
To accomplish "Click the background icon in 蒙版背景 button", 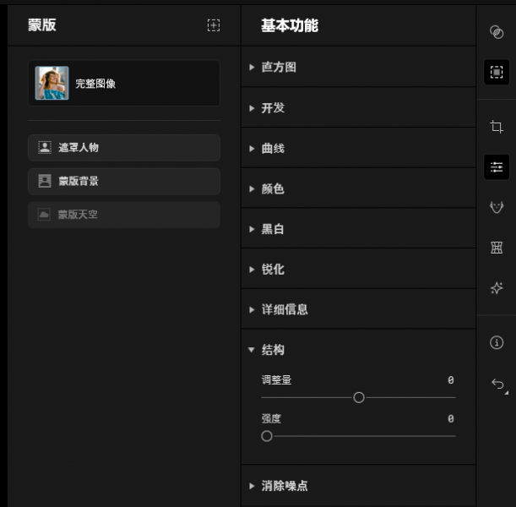I will coord(45,181).
